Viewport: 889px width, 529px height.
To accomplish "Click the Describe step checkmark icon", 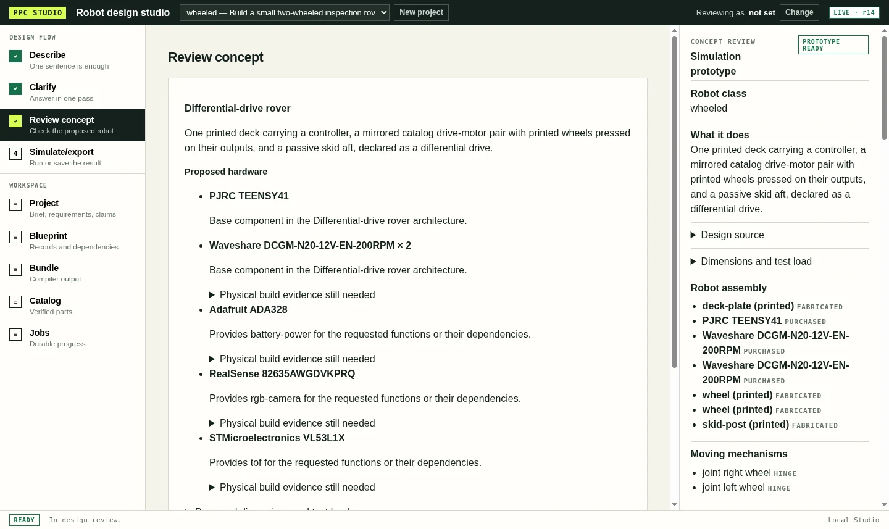I will coord(15,56).
